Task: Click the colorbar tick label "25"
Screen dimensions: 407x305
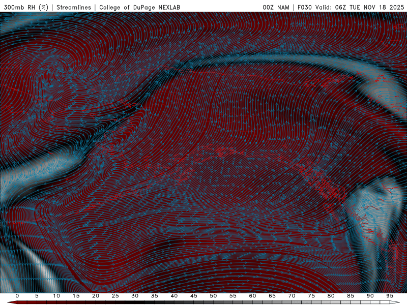Action: pyautogui.click(x=115, y=296)
